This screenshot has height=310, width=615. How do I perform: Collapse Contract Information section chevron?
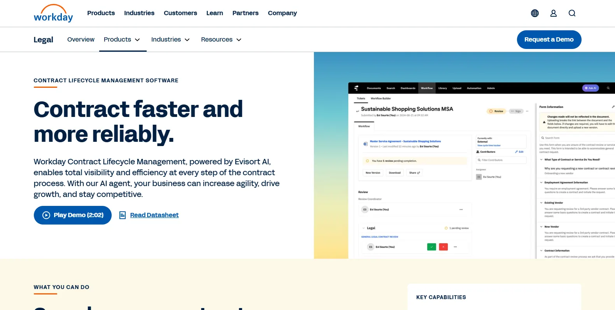(x=541, y=251)
